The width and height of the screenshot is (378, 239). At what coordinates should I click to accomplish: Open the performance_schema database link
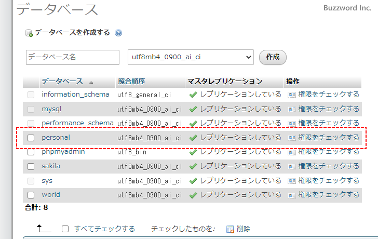[x=78, y=123]
